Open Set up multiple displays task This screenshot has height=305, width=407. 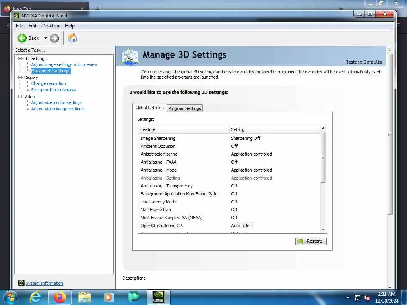pos(53,90)
